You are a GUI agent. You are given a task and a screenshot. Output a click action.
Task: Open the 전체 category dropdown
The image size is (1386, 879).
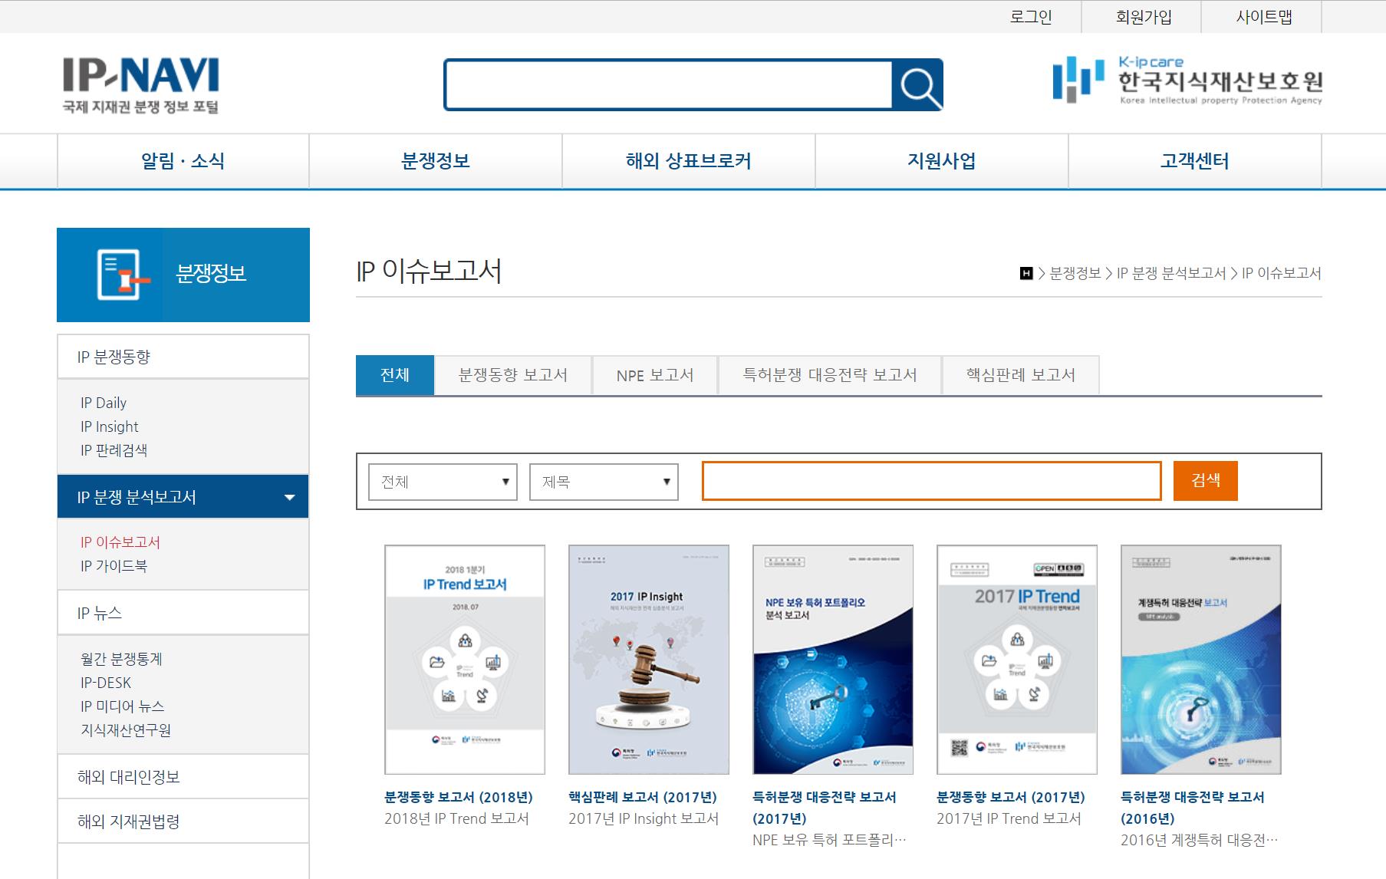[x=443, y=482]
